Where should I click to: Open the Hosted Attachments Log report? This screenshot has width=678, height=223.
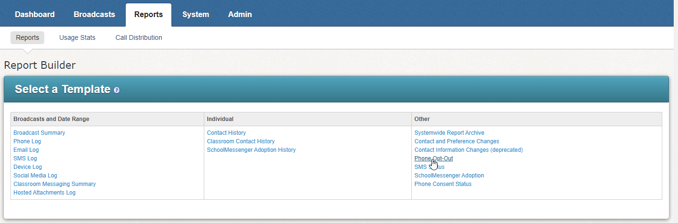44,193
